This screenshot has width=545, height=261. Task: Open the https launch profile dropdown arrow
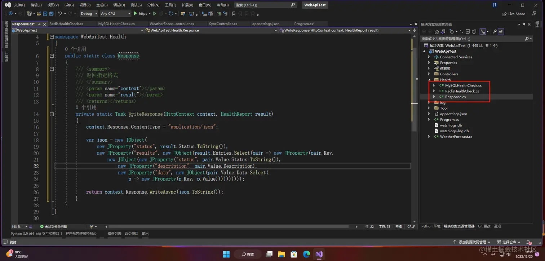(150, 14)
